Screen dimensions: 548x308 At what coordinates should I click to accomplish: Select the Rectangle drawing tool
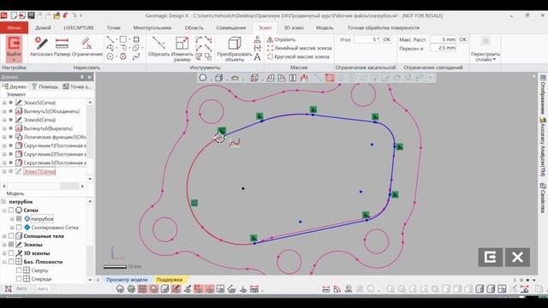[x=122, y=39]
